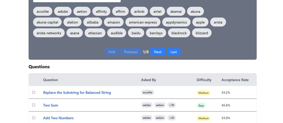Filter by the amazon company tag
283x123 pixels.
(113, 22)
